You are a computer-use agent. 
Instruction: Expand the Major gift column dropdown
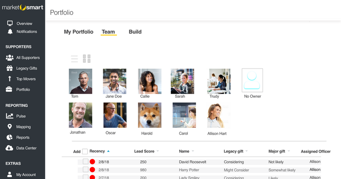[289, 151]
